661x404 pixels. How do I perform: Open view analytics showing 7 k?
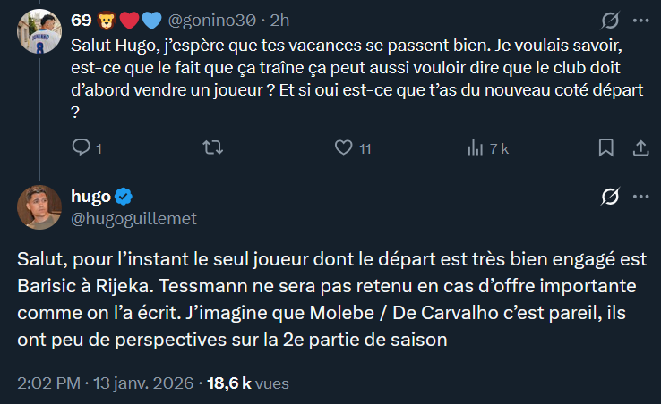pos(476,148)
